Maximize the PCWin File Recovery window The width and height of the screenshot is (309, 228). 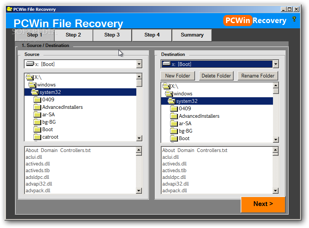tap(289, 9)
